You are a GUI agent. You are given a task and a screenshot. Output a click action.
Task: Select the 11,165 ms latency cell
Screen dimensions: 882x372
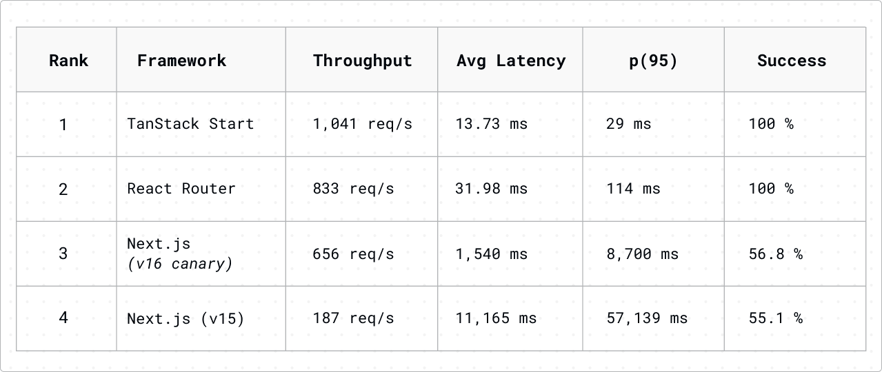(x=496, y=318)
